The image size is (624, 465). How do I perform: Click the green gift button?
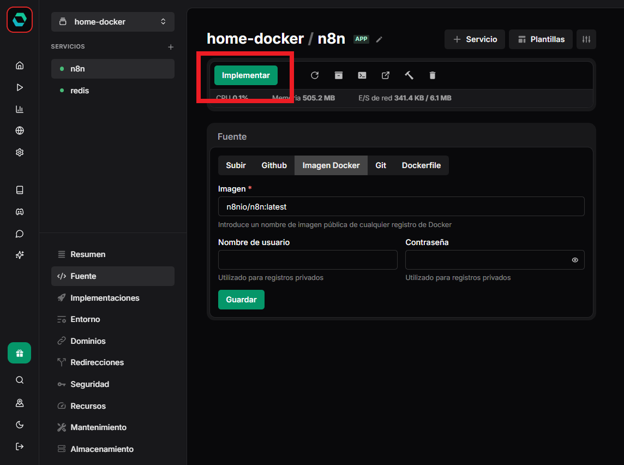(20, 353)
